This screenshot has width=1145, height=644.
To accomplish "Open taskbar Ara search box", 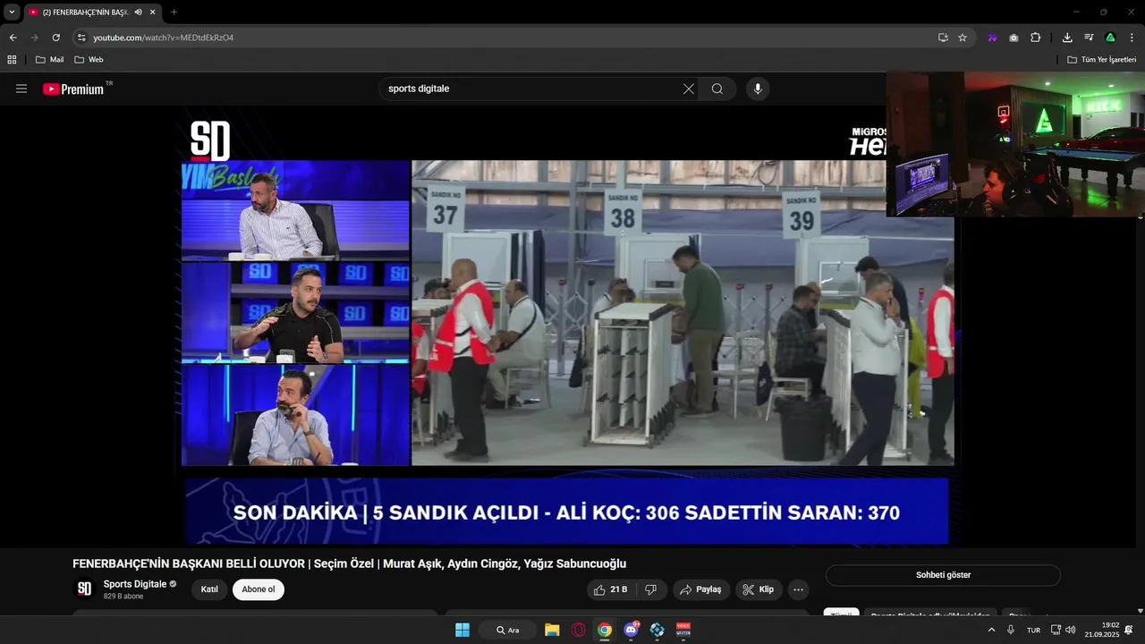I will point(507,630).
